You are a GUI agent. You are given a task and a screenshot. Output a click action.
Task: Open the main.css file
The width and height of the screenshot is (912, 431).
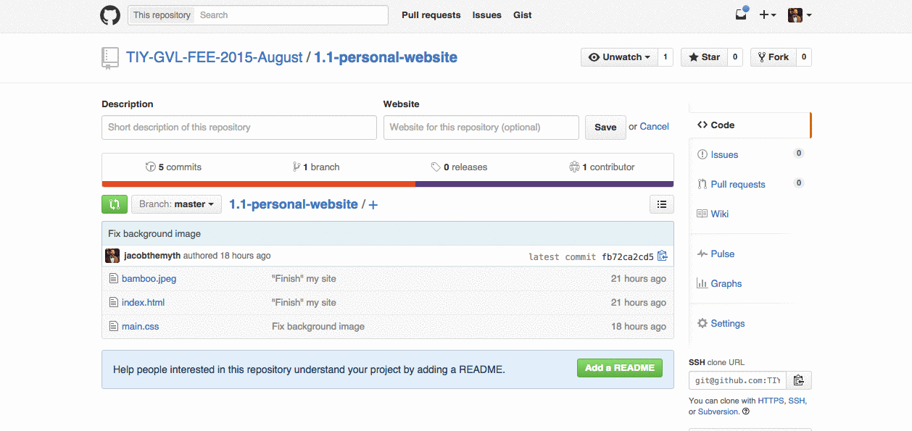pyautogui.click(x=141, y=326)
